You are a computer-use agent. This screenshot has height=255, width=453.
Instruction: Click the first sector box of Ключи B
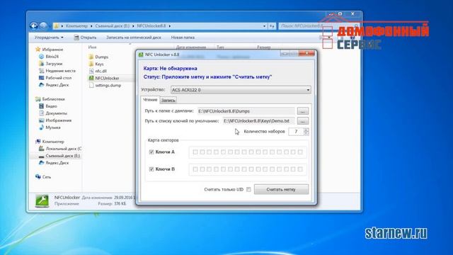pyautogui.click(x=195, y=169)
